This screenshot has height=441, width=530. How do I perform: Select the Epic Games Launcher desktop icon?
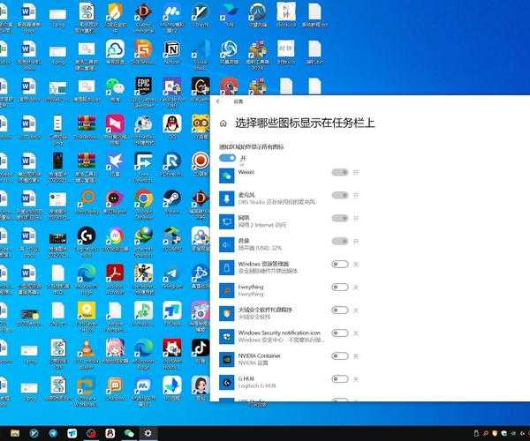point(144,87)
